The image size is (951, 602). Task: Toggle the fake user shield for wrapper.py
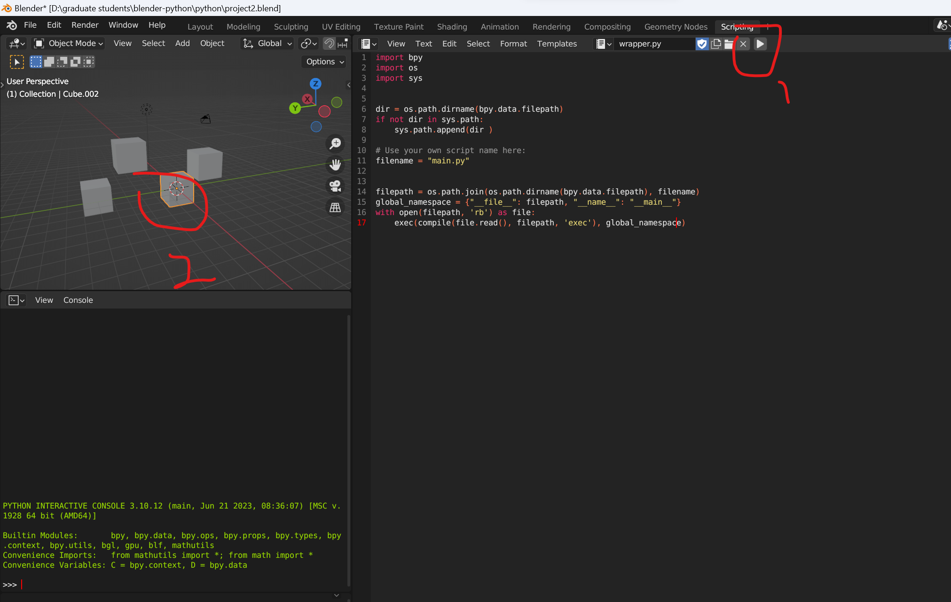pos(702,44)
